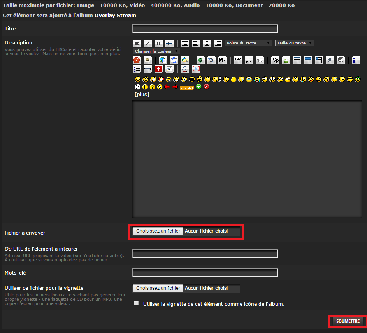
Task: Insert a bulleted list
Action: pos(356,60)
